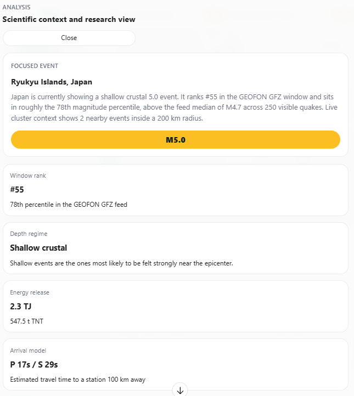Click the ANALYSIS section label

[x=16, y=8]
